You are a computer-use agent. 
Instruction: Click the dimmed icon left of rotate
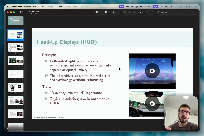pyautogui.click(x=125, y=12)
